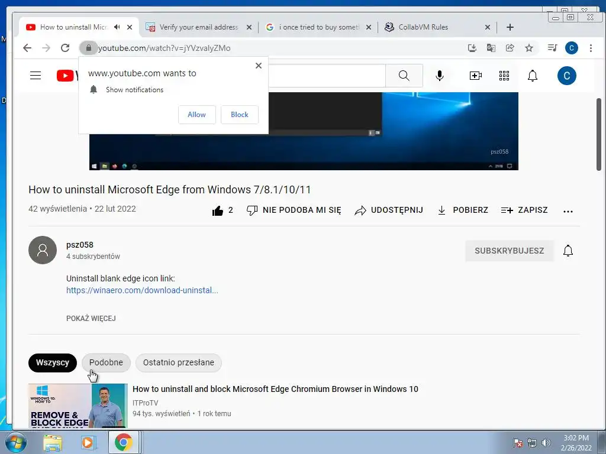This screenshot has width=606, height=454.
Task: Open Windows Explorer from the taskbar
Action: pos(53,443)
